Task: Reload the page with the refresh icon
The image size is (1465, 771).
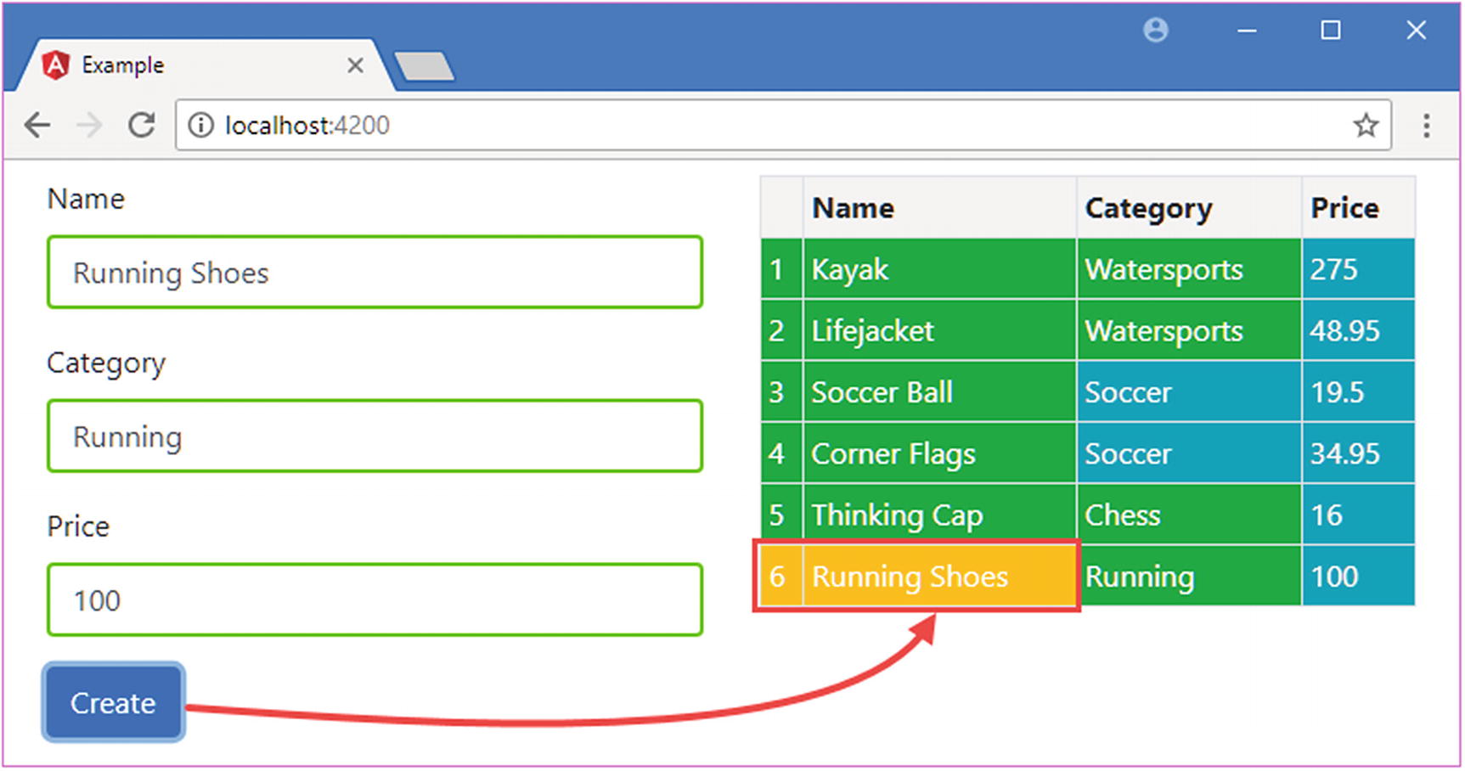Action: click(x=141, y=126)
